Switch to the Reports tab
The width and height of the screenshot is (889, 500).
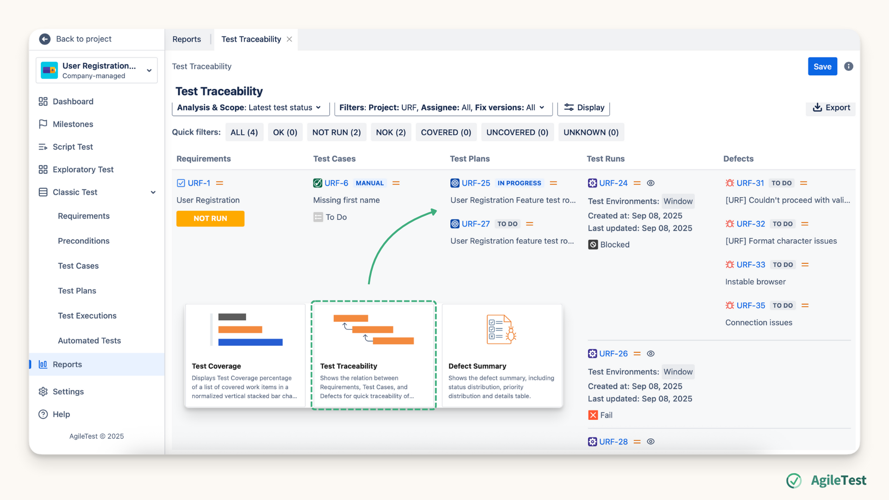(187, 39)
